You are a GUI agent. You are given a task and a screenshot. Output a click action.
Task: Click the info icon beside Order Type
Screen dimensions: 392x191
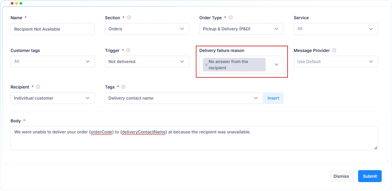pyautogui.click(x=231, y=18)
